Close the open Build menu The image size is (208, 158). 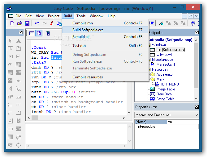[68, 16]
